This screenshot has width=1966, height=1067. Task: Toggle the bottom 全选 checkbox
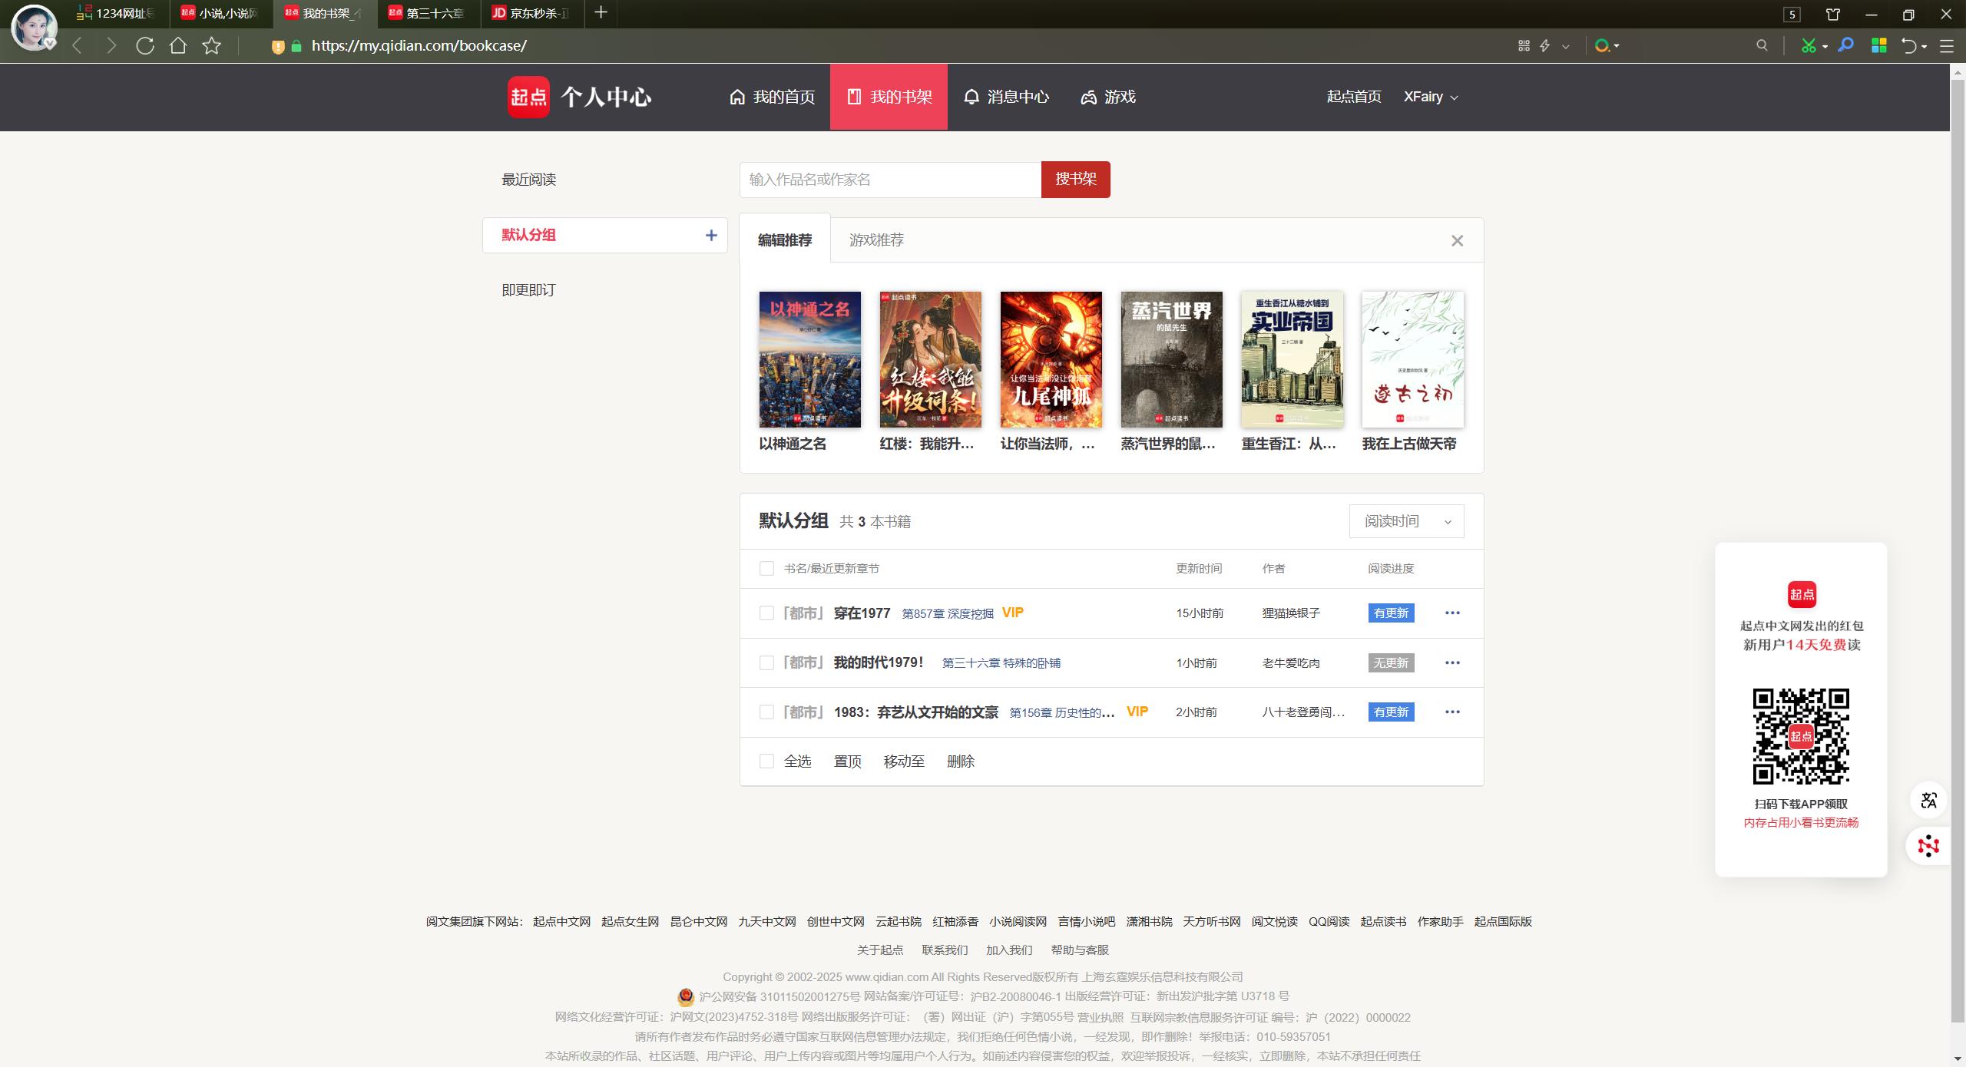point(766,761)
